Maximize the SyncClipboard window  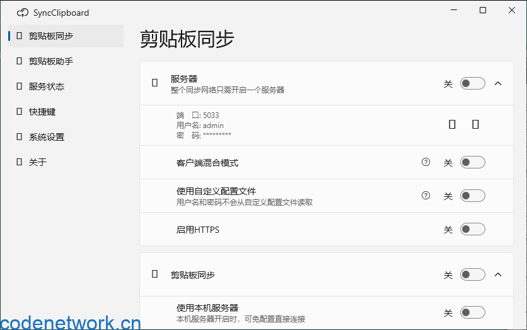point(483,10)
